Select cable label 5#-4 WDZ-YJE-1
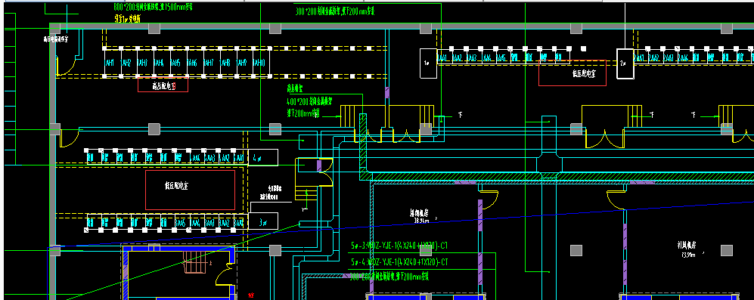Image resolution: width=754 pixels, height=300 pixels. 399,262
